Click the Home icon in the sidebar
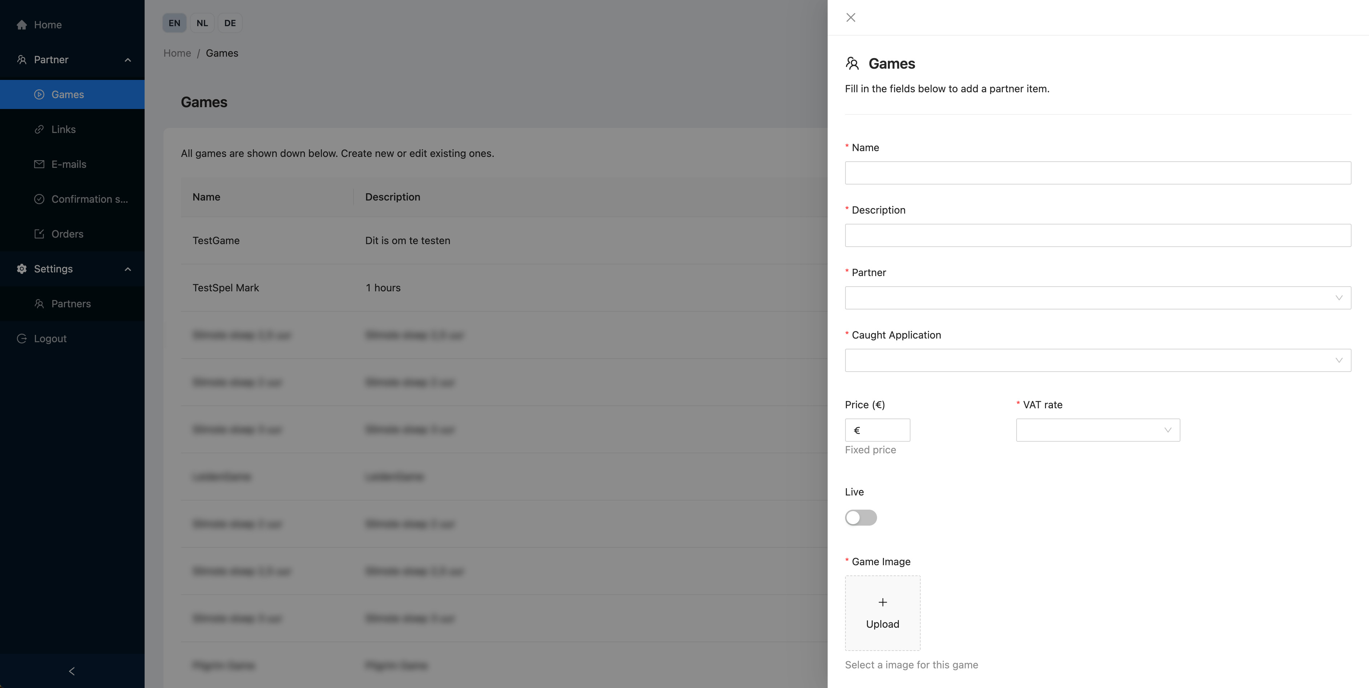This screenshot has height=688, width=1369. click(x=22, y=25)
